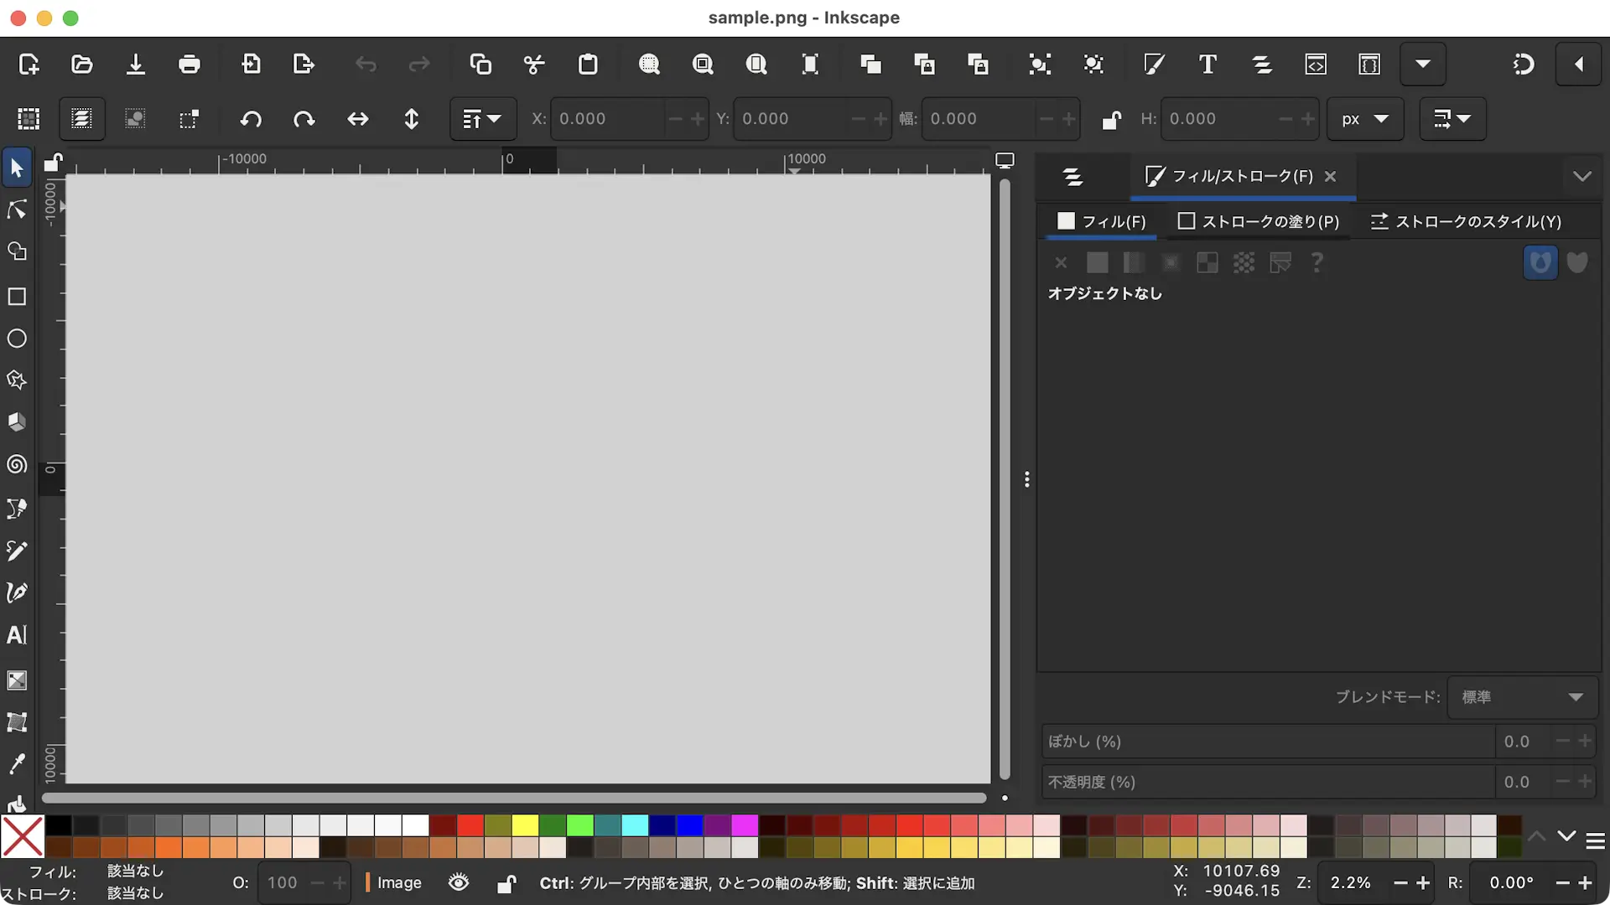Click the no-color X swatch

click(x=23, y=836)
